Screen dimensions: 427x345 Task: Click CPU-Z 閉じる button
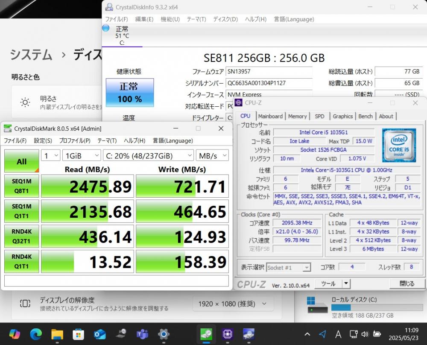[407, 284]
